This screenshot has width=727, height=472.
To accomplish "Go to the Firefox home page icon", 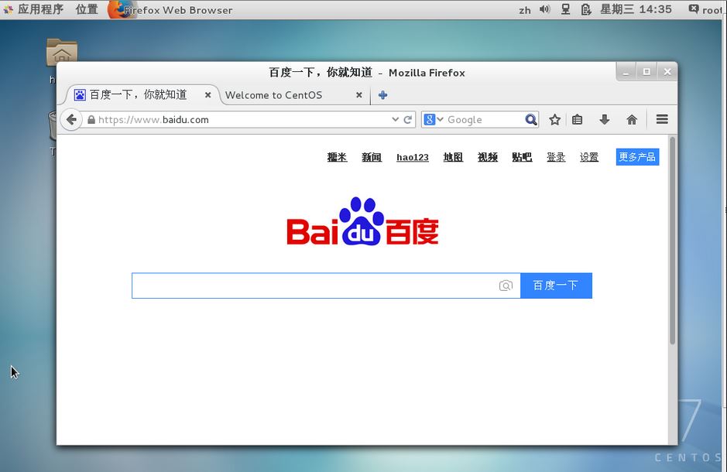I will [x=632, y=120].
